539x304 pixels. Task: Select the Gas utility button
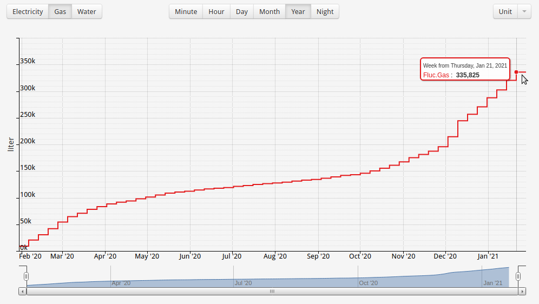[60, 11]
